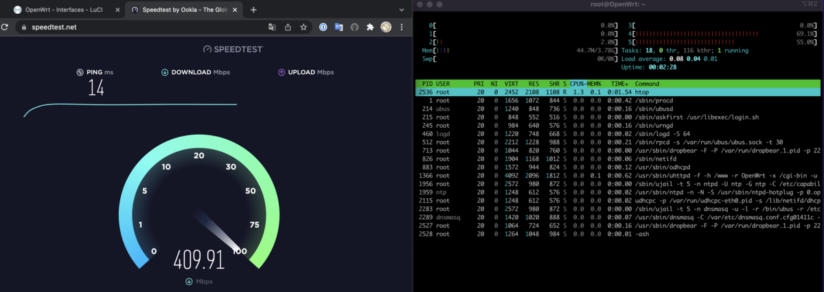Viewport: 824px width, 292px height.
Task: Open the Chrome profile avatar
Action: pyautogui.click(x=386, y=27)
